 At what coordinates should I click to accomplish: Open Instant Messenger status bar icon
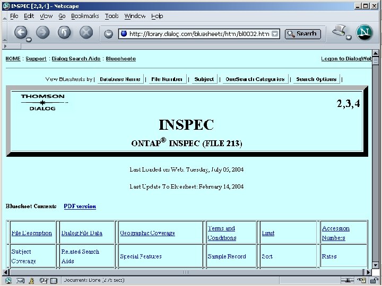coord(31,281)
